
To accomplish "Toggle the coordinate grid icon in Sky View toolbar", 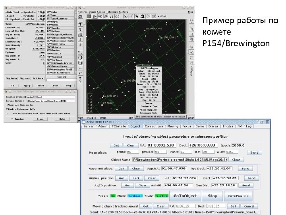I will tap(89, 16).
